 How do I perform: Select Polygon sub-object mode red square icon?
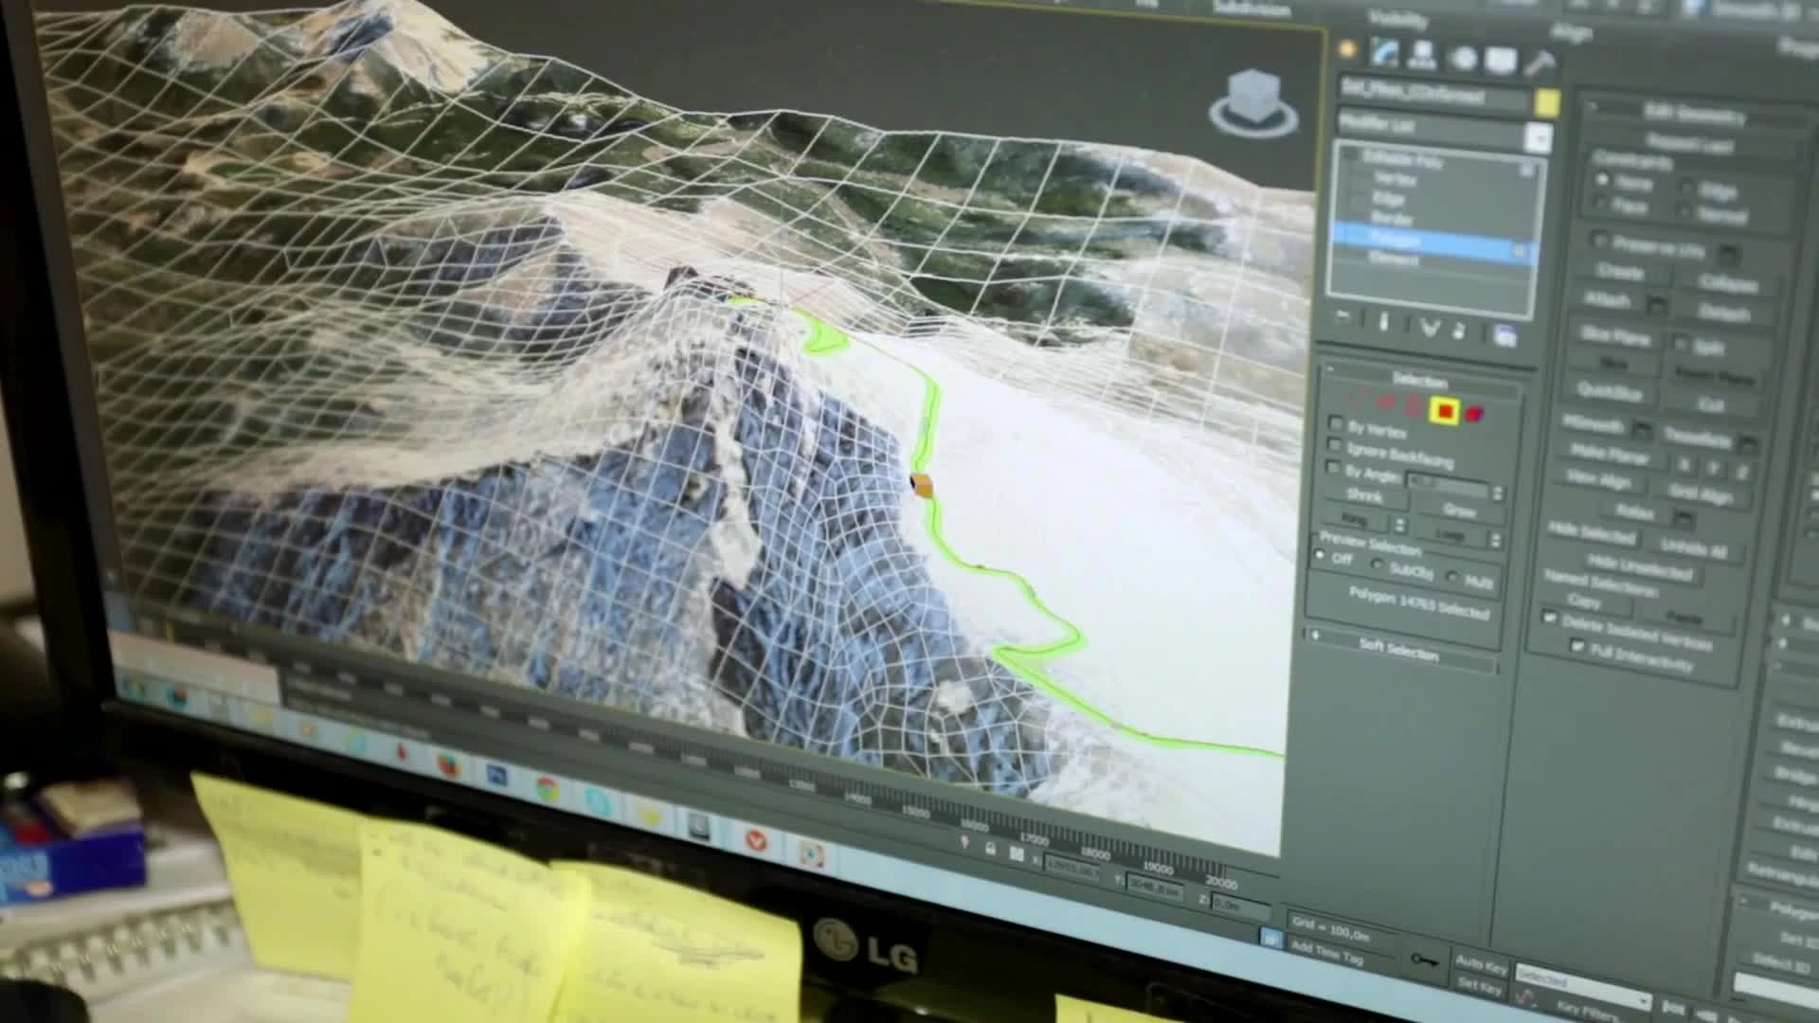click(1445, 411)
